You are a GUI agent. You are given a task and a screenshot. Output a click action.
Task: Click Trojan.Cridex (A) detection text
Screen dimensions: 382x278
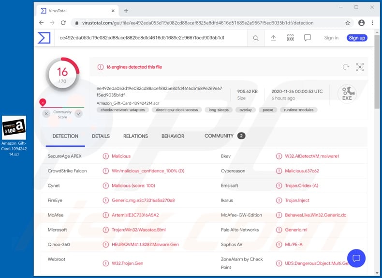[x=302, y=186]
